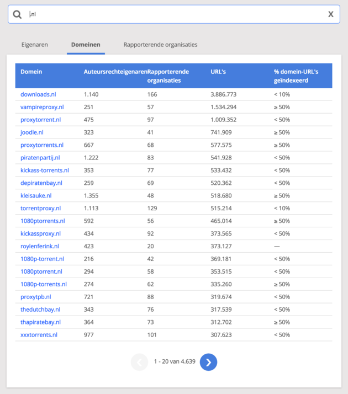Select the URL count 515.214
The height and width of the screenshot is (394, 348).
[221, 208]
